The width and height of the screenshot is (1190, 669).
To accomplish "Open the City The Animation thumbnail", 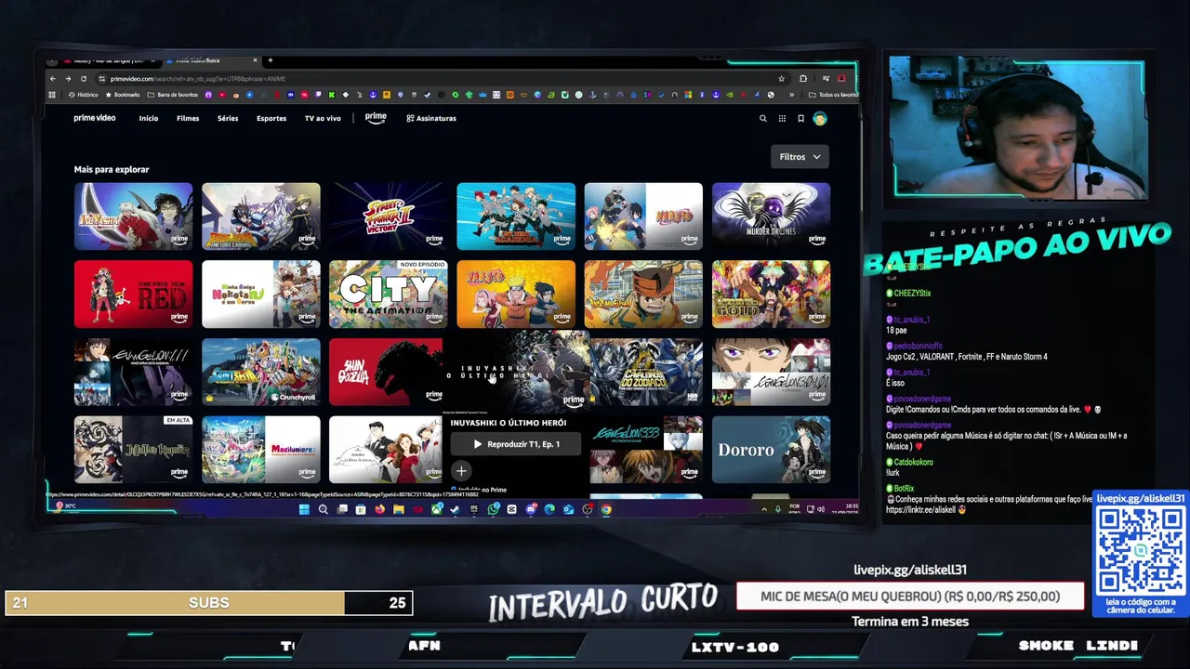I will click(389, 295).
